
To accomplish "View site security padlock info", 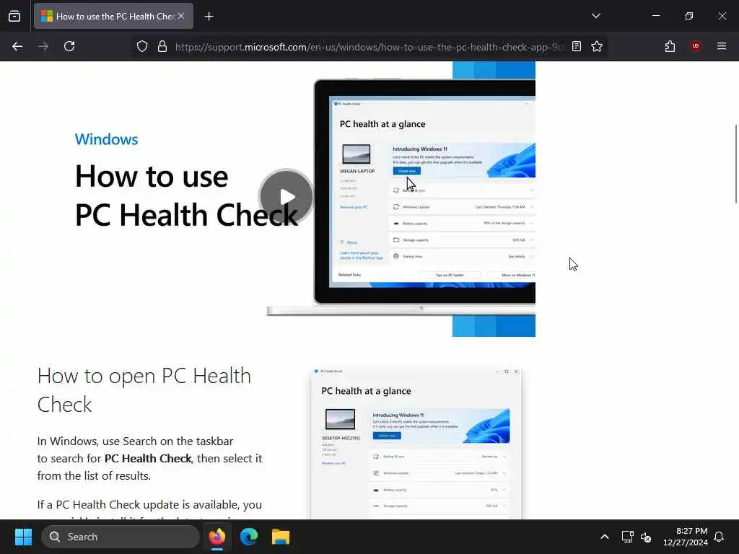I will pos(162,46).
